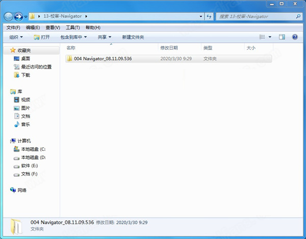306x239 pixels.
Task: Sort by the 名称 column header
Action: (x=71, y=48)
